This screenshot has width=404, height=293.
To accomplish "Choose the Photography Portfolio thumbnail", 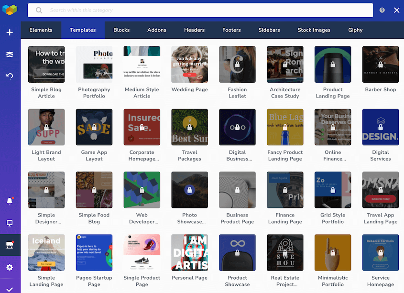I will click(x=94, y=65).
